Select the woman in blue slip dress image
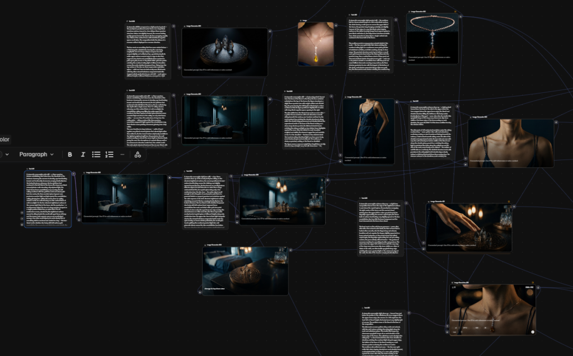 point(368,132)
